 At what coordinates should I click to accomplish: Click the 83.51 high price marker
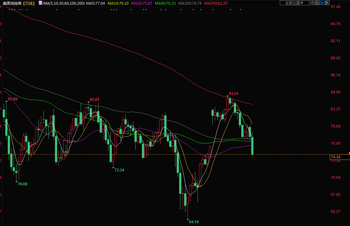pos(234,93)
